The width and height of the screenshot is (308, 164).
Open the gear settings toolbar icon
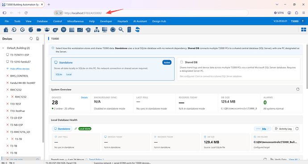point(113,29)
